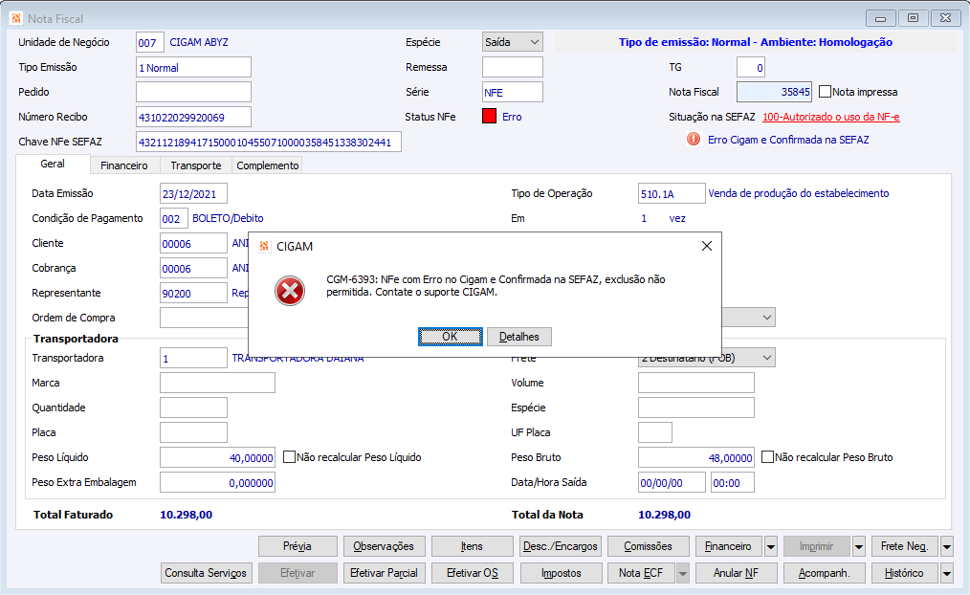Click the Nota Fiscal number 35845 field
The width and height of the screenshot is (970, 595).
coord(774,92)
